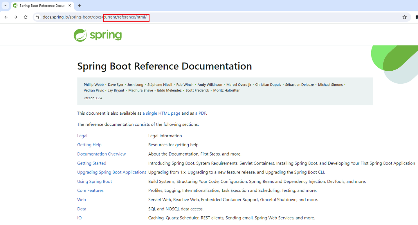The width and height of the screenshot is (418, 225).
Task: Click the browser forward arrow
Action: (16, 17)
